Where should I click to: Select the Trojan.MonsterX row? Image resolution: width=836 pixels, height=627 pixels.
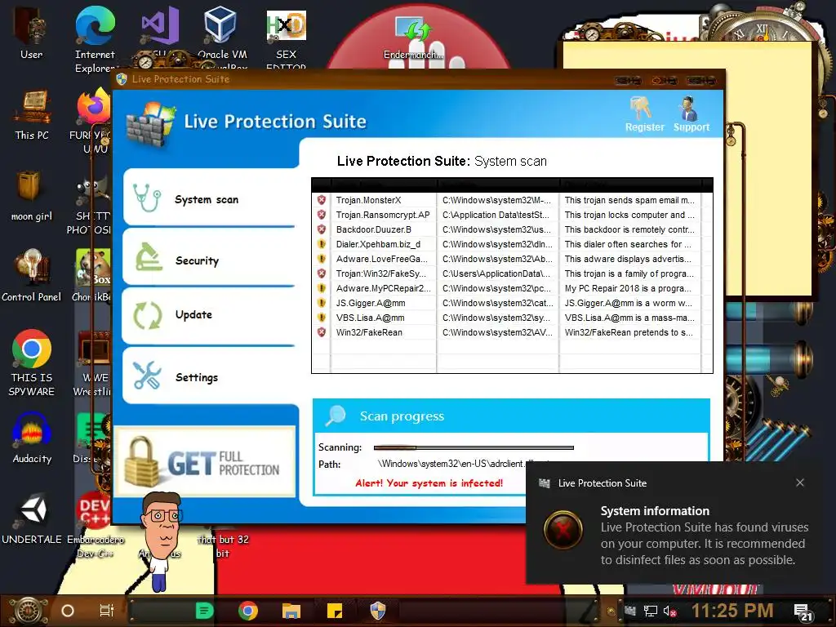point(512,200)
